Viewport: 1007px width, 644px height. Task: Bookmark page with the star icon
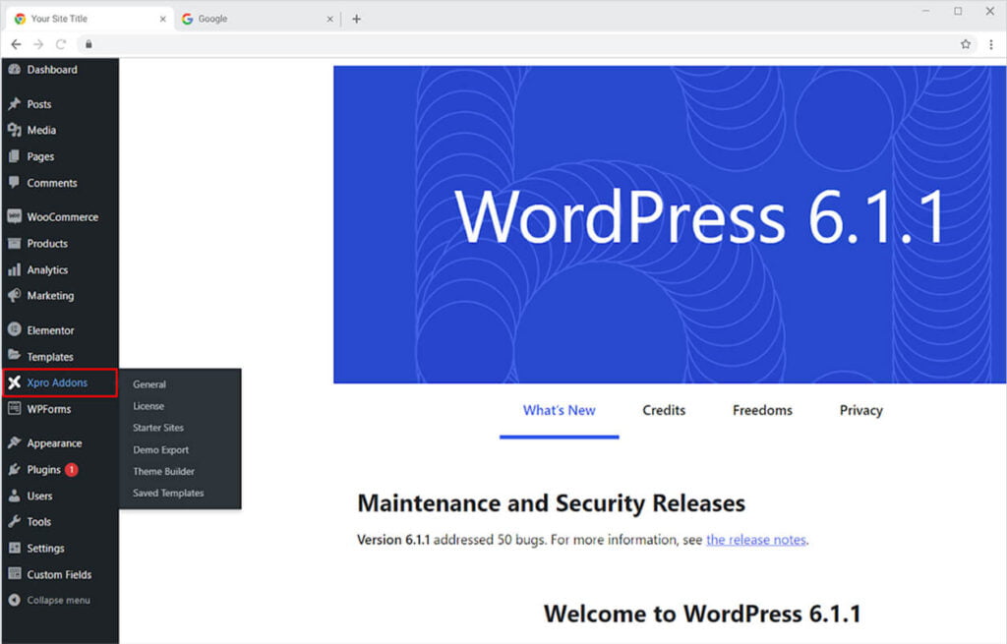tap(966, 44)
